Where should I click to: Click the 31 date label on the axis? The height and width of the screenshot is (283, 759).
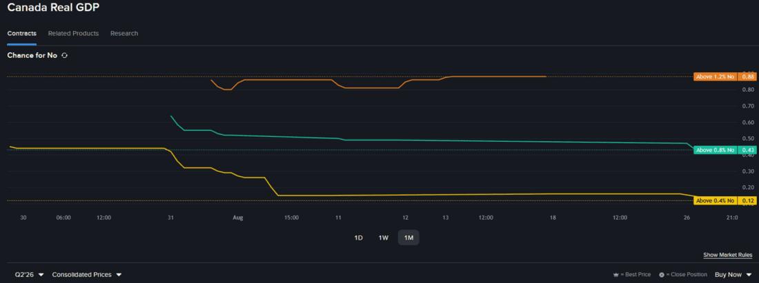tap(170, 218)
